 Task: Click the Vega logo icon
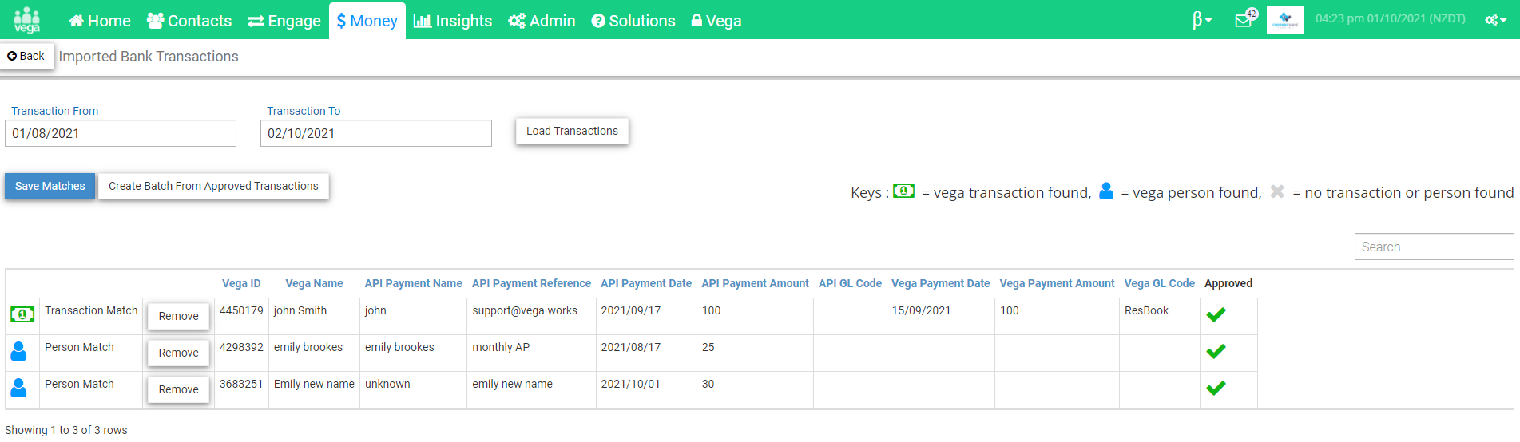pyautogui.click(x=27, y=20)
